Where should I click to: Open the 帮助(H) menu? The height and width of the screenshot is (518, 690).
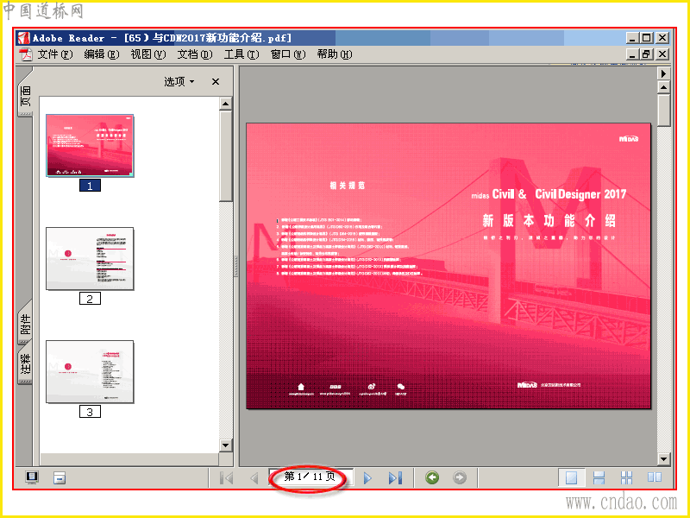pos(335,54)
